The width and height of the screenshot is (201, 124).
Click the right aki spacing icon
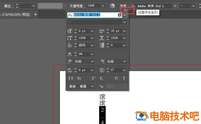click(x=103, y=61)
